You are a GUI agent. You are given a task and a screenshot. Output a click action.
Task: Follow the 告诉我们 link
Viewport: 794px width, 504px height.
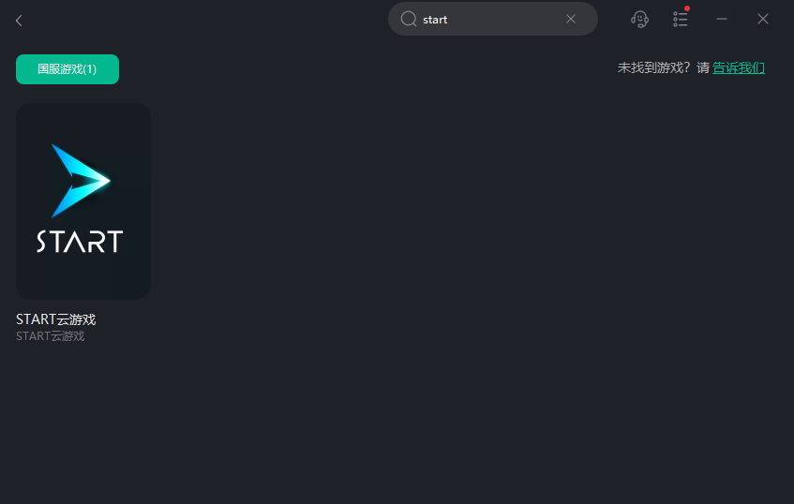(x=739, y=67)
